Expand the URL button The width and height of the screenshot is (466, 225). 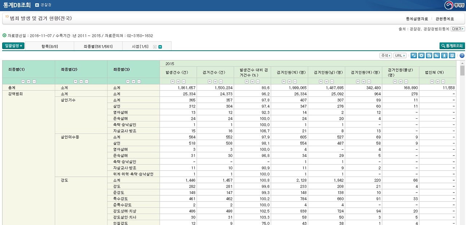click(400, 56)
